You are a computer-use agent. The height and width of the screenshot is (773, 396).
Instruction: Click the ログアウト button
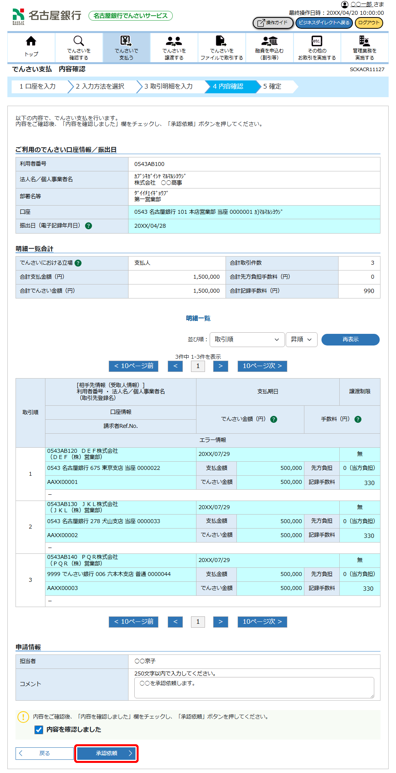[368, 23]
